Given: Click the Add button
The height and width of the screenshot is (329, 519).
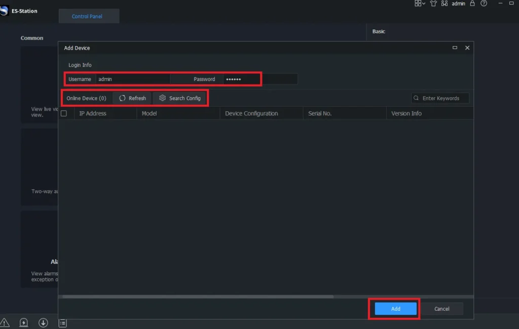Looking at the screenshot, I should (395, 309).
